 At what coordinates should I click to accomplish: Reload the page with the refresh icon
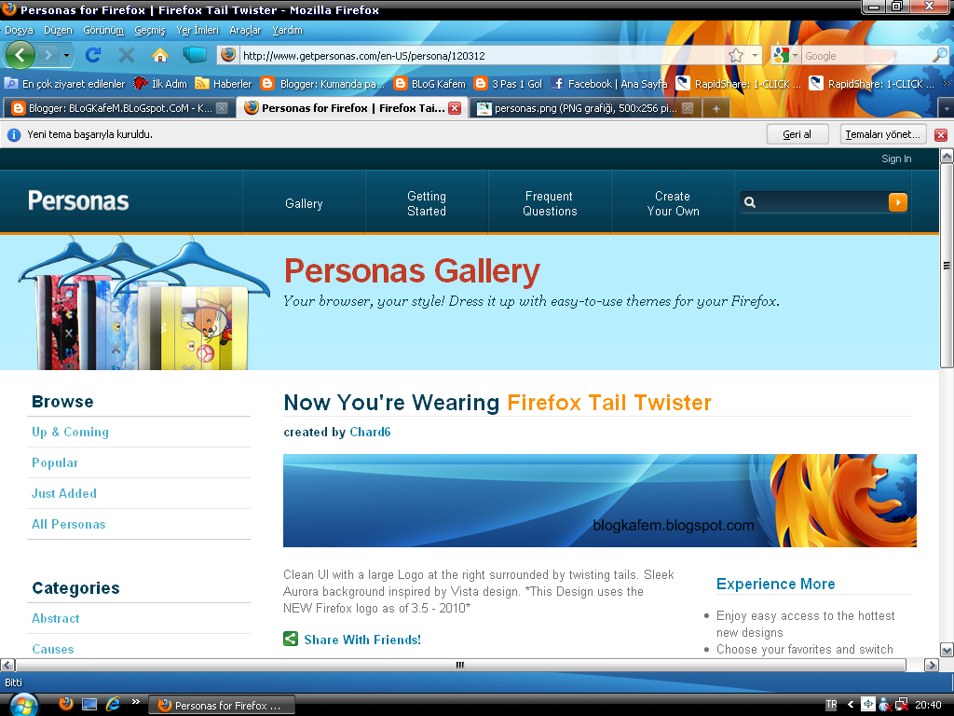[93, 55]
